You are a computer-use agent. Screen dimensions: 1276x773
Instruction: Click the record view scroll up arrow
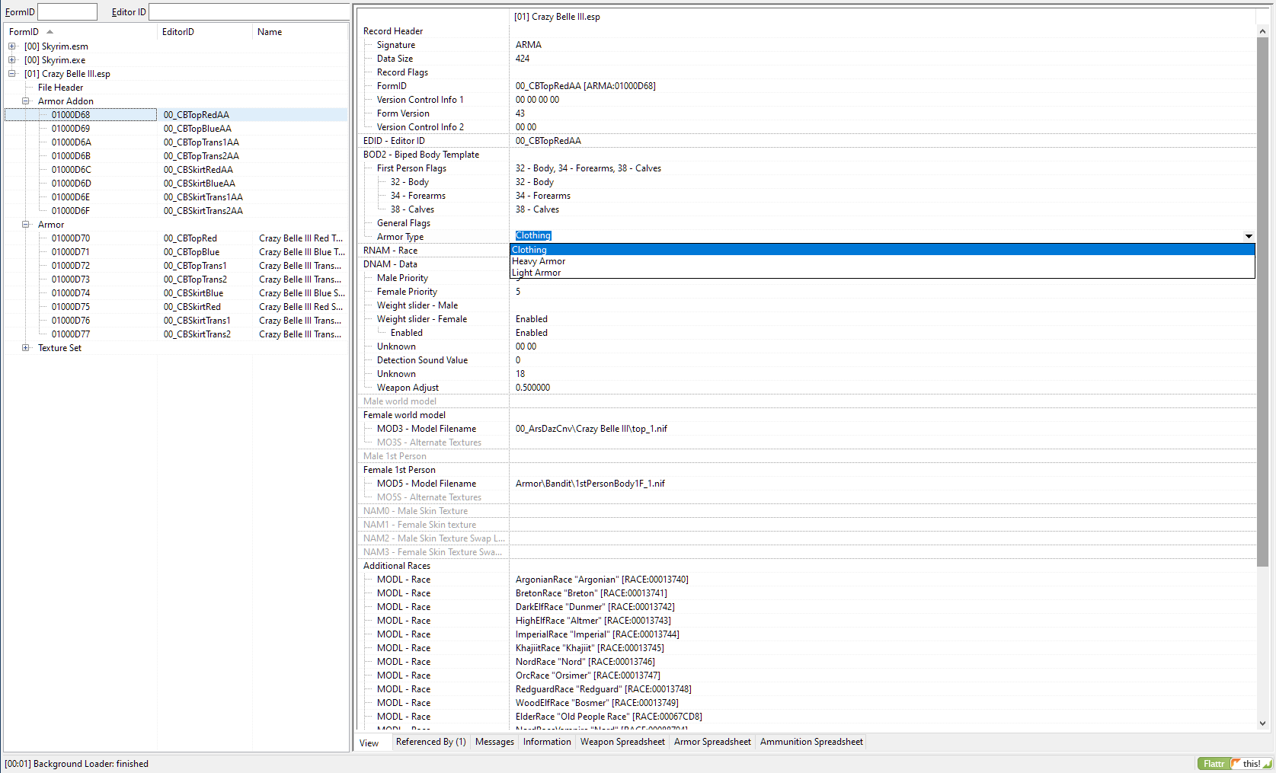pos(1262,31)
